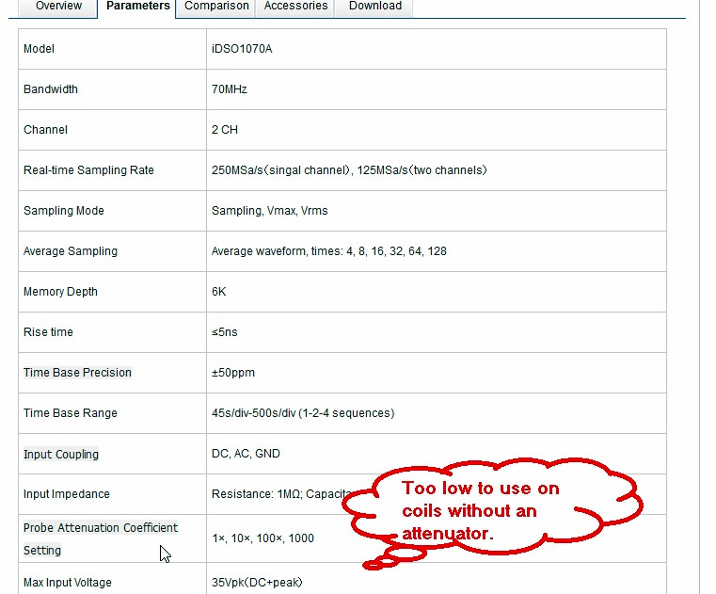Click the Real-time Sampling Rate label
716x594 pixels.
(x=88, y=170)
